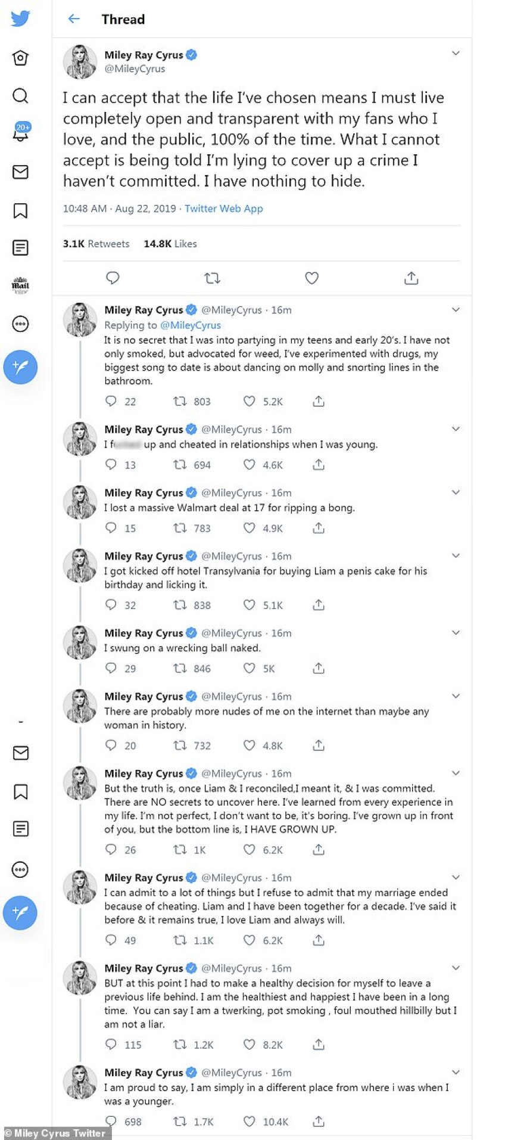Share the main tweet
Image resolution: width=524 pixels, height=1140 pixels.
(x=411, y=278)
